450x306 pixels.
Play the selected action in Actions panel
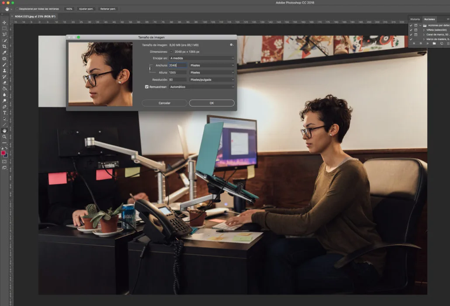(x=428, y=44)
